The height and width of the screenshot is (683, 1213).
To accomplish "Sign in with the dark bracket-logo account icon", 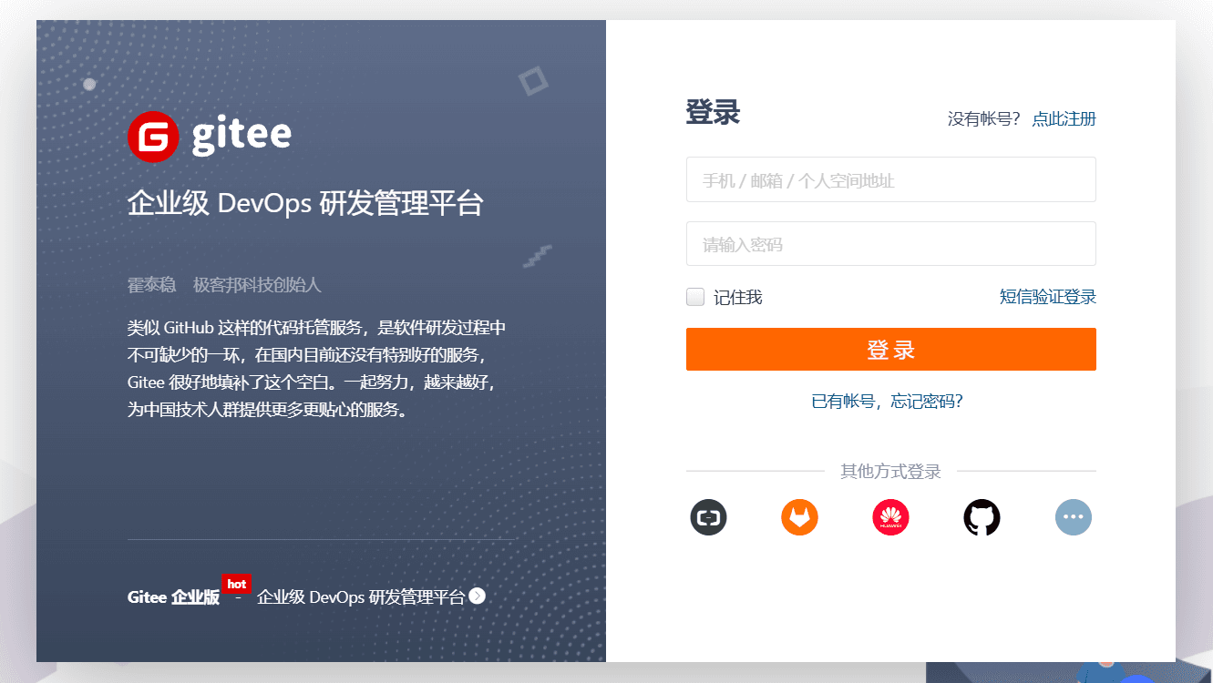I will pyautogui.click(x=708, y=517).
